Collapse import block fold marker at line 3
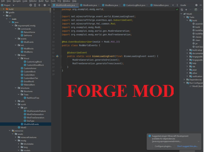 [61, 16]
